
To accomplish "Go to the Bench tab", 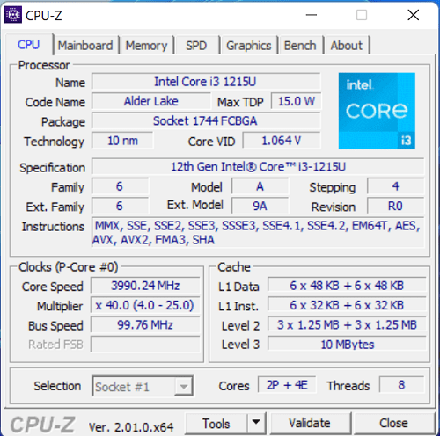I will point(300,46).
